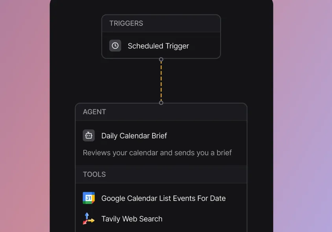Click the connector port below Scheduled Trigger
The height and width of the screenshot is (232, 332).
[x=161, y=60]
